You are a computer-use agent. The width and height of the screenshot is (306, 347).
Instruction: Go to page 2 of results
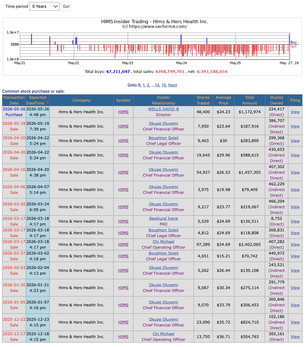click(148, 85)
